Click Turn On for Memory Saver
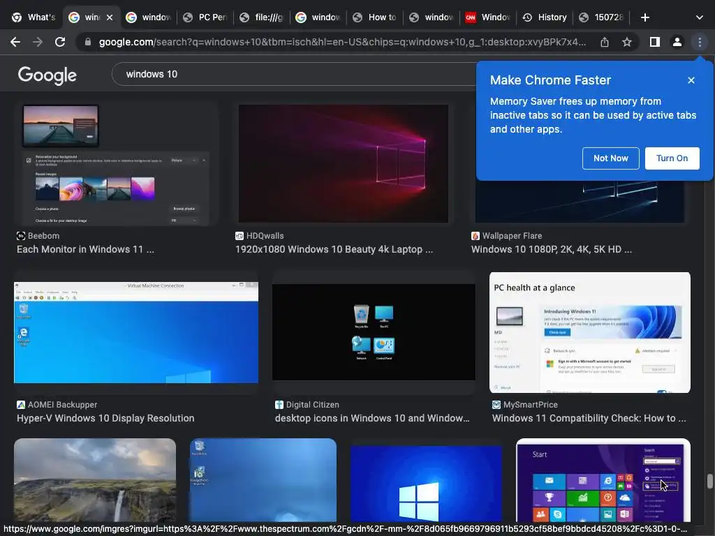This screenshot has width=715, height=536. [672, 158]
